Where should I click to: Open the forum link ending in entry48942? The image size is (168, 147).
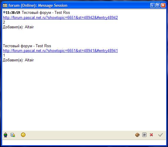[60, 17]
